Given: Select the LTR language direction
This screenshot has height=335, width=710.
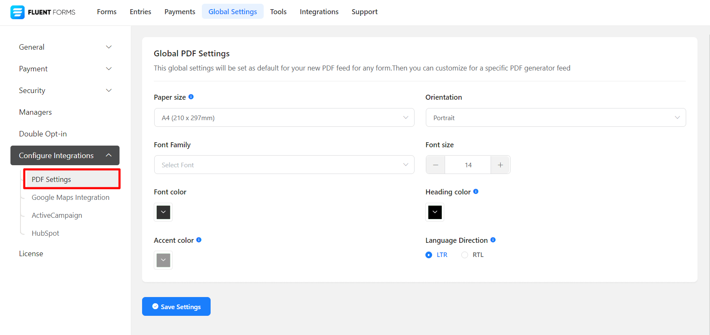Looking at the screenshot, I should [x=429, y=255].
